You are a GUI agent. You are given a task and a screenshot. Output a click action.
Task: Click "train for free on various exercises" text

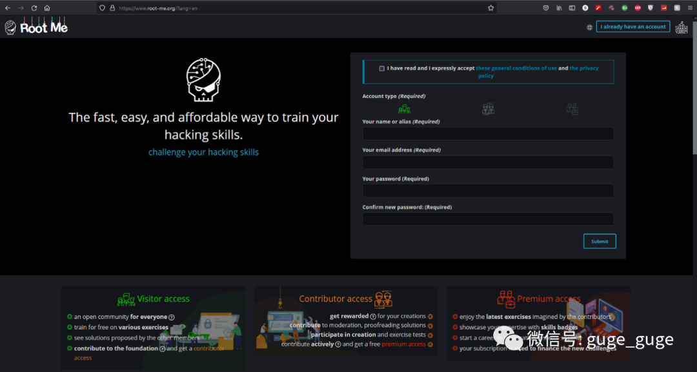121,327
